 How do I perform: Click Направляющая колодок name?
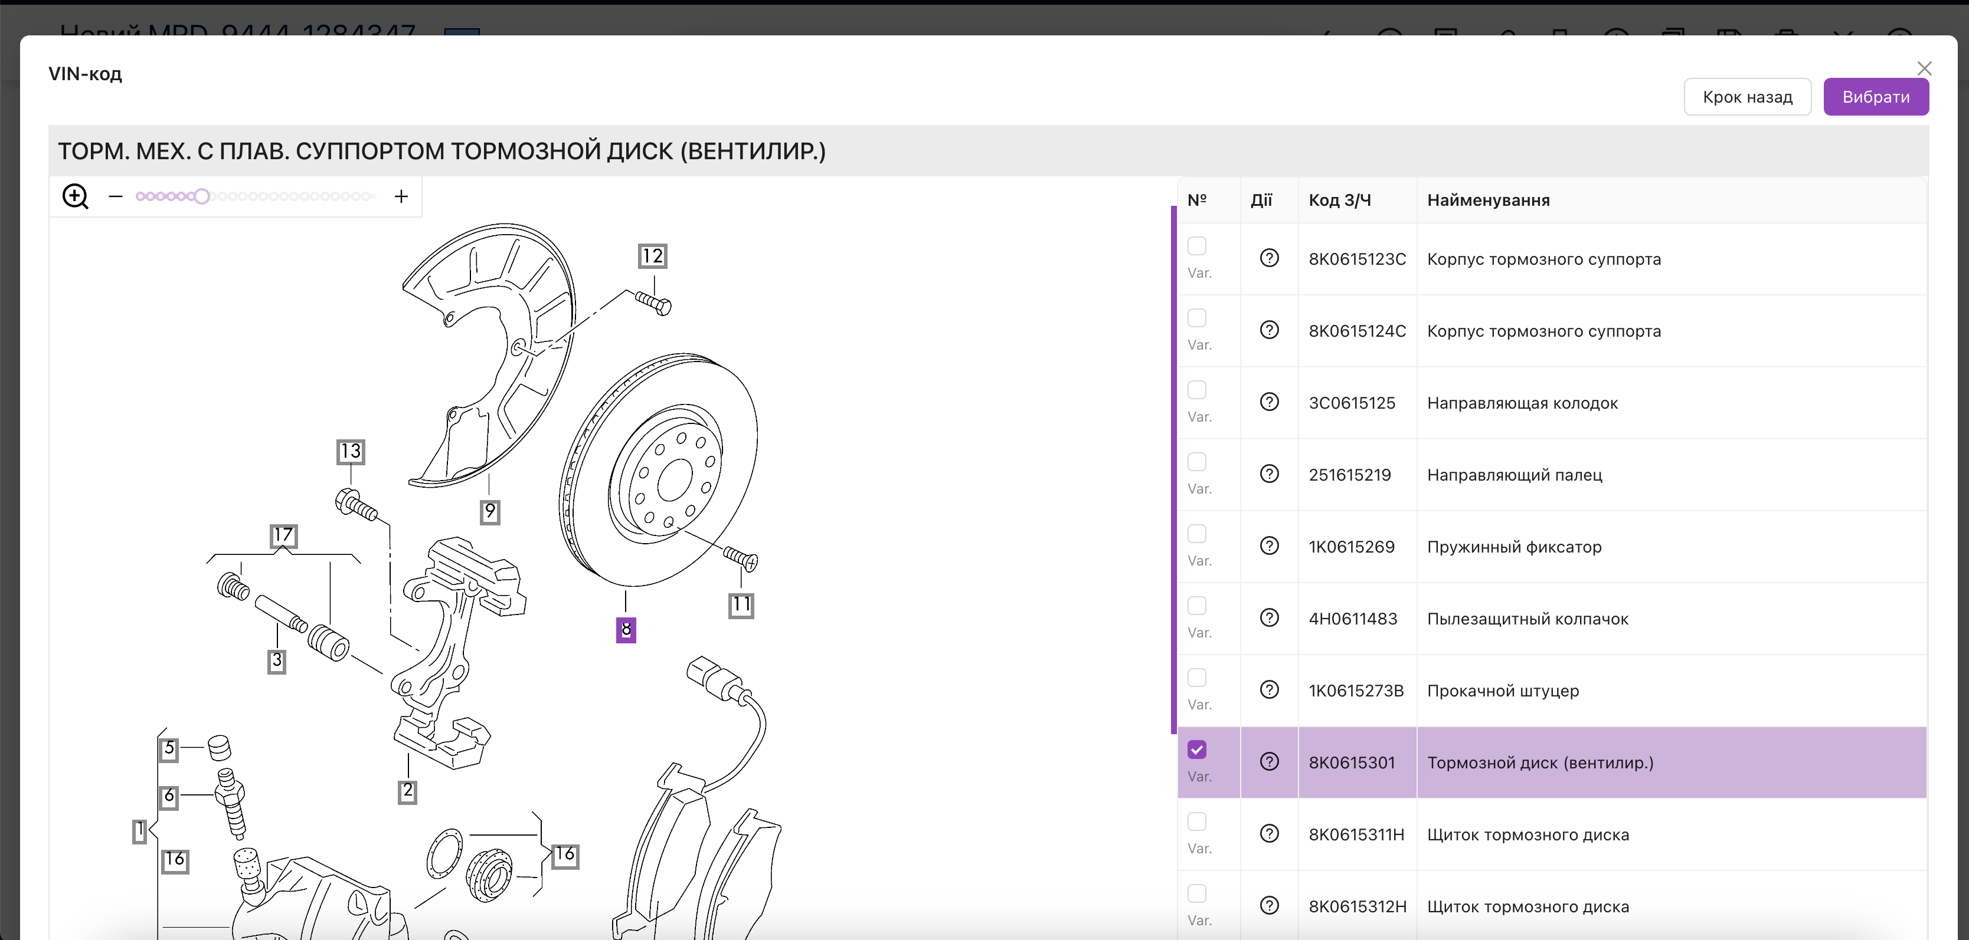point(1522,402)
